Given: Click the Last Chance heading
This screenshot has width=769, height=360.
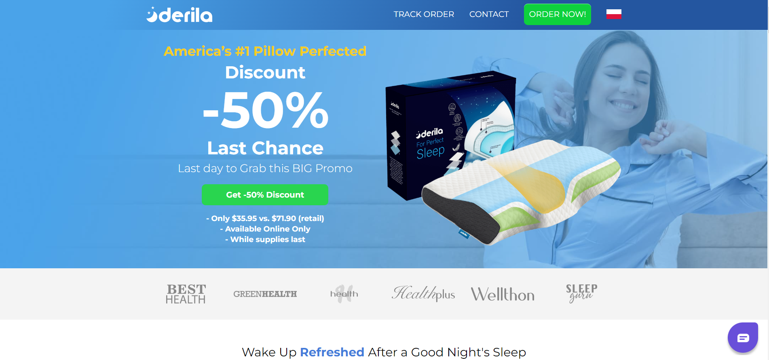Looking at the screenshot, I should [265, 148].
